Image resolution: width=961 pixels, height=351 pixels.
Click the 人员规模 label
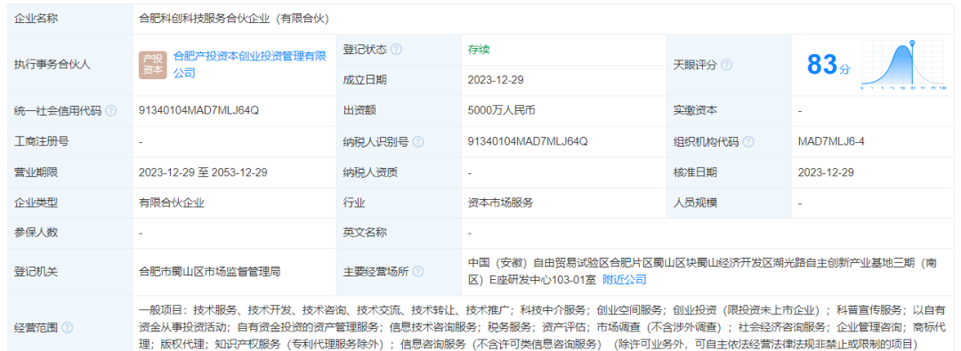[x=695, y=203]
